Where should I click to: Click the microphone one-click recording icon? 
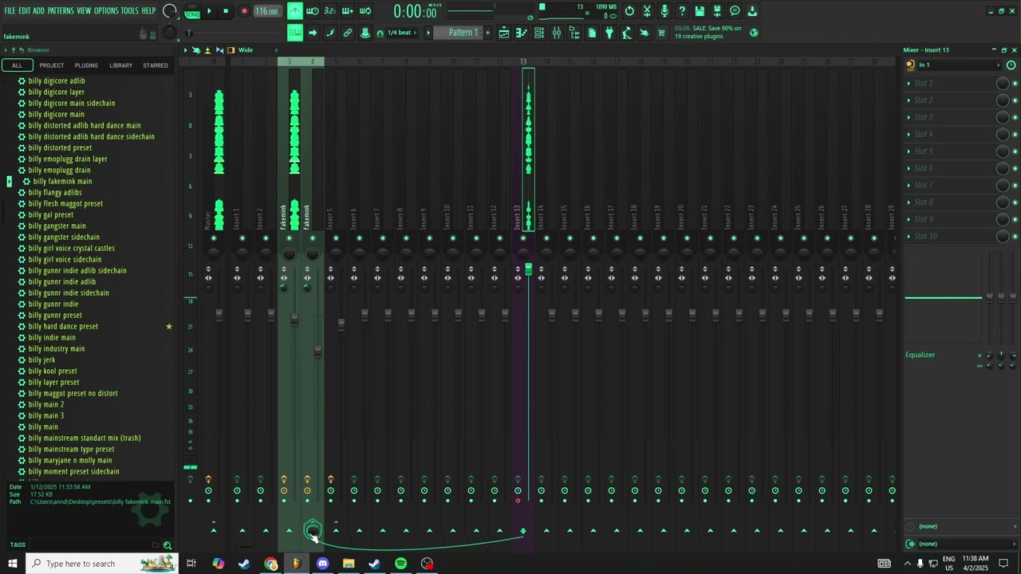tap(664, 11)
